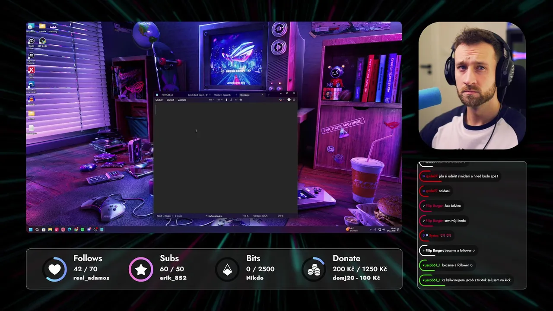This screenshot has width=553, height=311.
Task: Toggle bold formatting in Notepad
Action: 226,100
